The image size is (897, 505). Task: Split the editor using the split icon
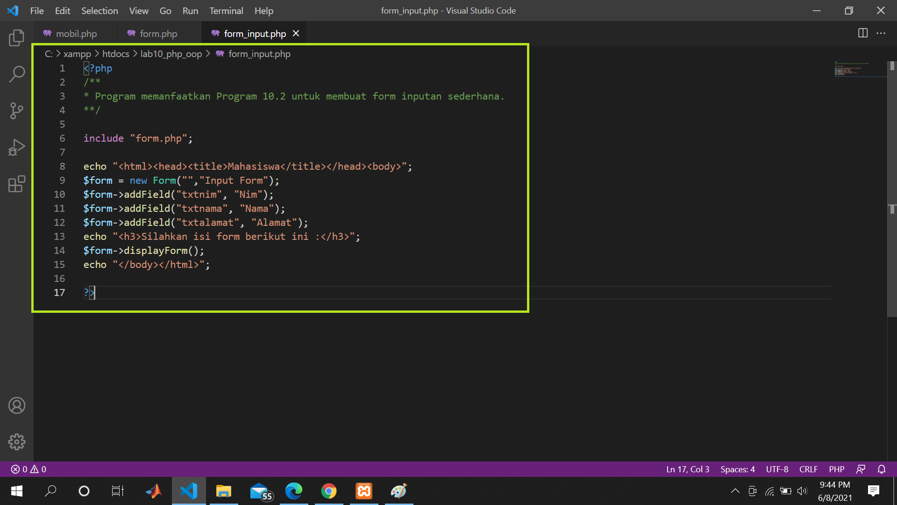click(862, 33)
